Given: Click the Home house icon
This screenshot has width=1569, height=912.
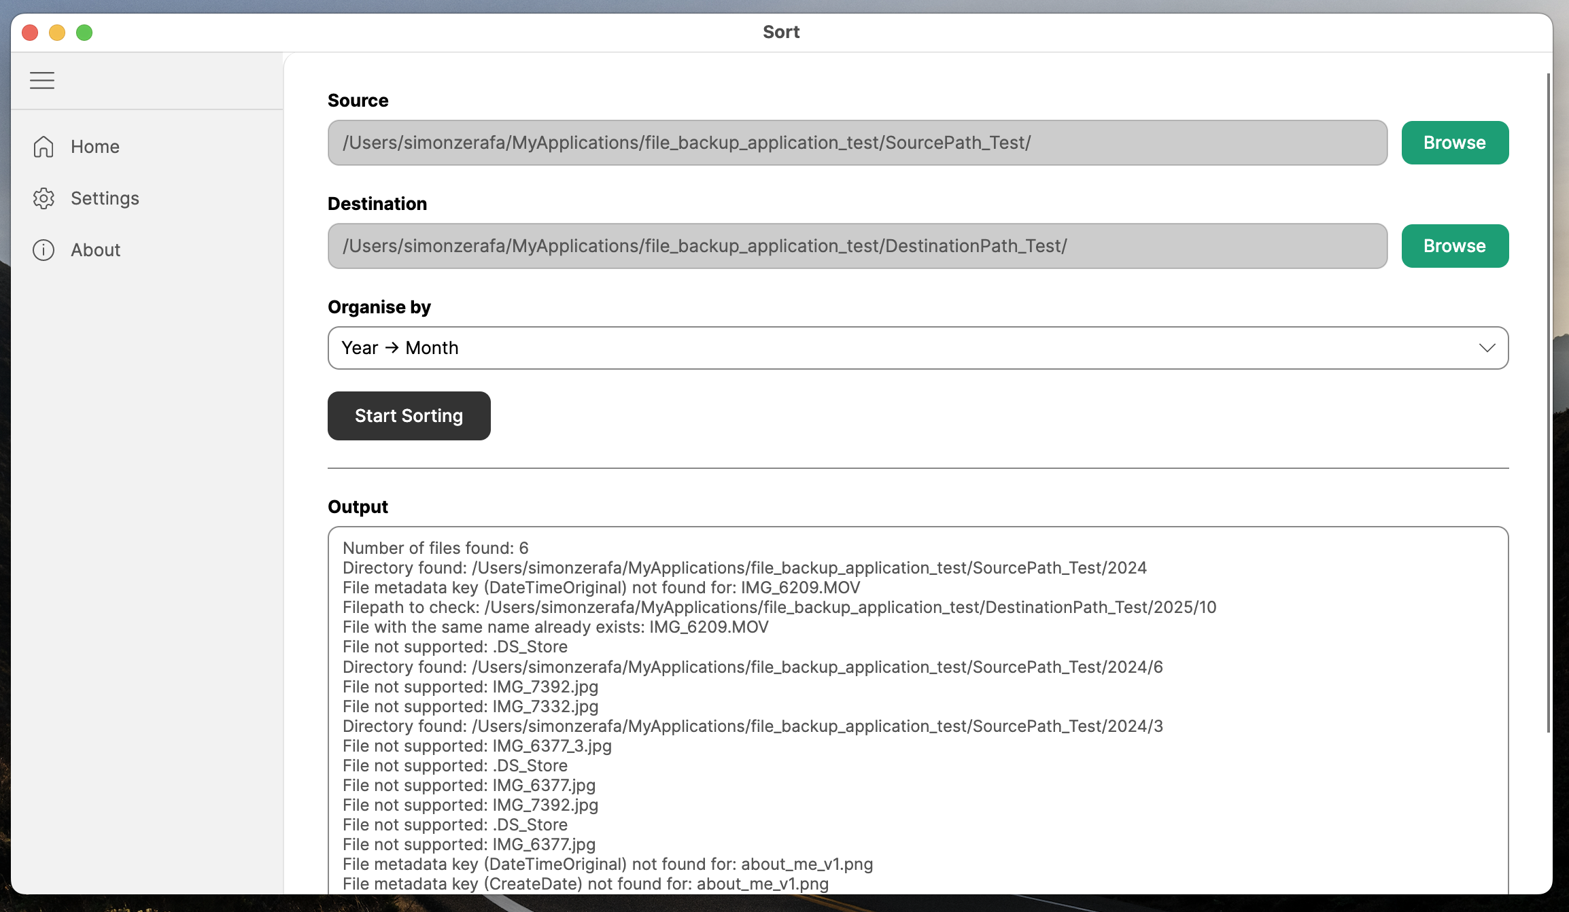Looking at the screenshot, I should pos(44,147).
